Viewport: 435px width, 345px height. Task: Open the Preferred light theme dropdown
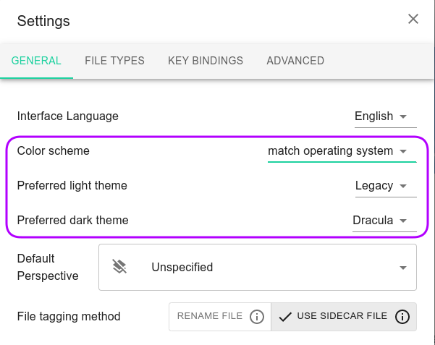tap(386, 186)
